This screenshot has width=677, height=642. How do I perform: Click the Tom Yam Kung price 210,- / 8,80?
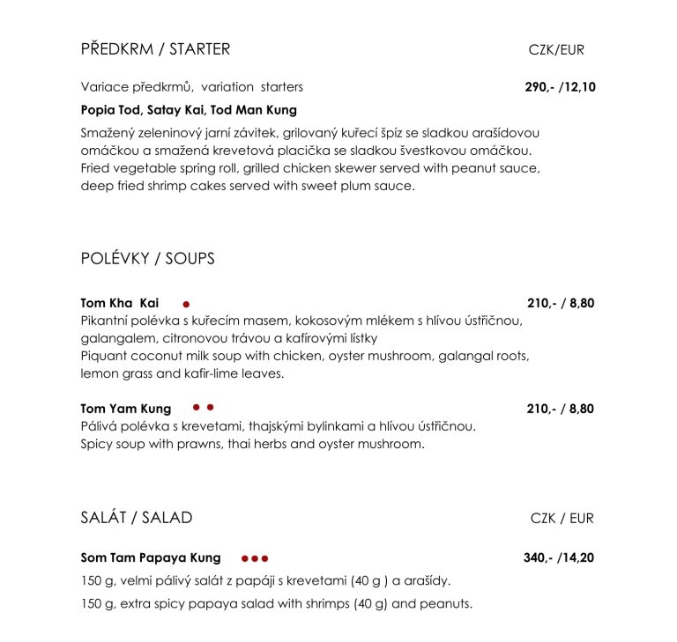[561, 409]
